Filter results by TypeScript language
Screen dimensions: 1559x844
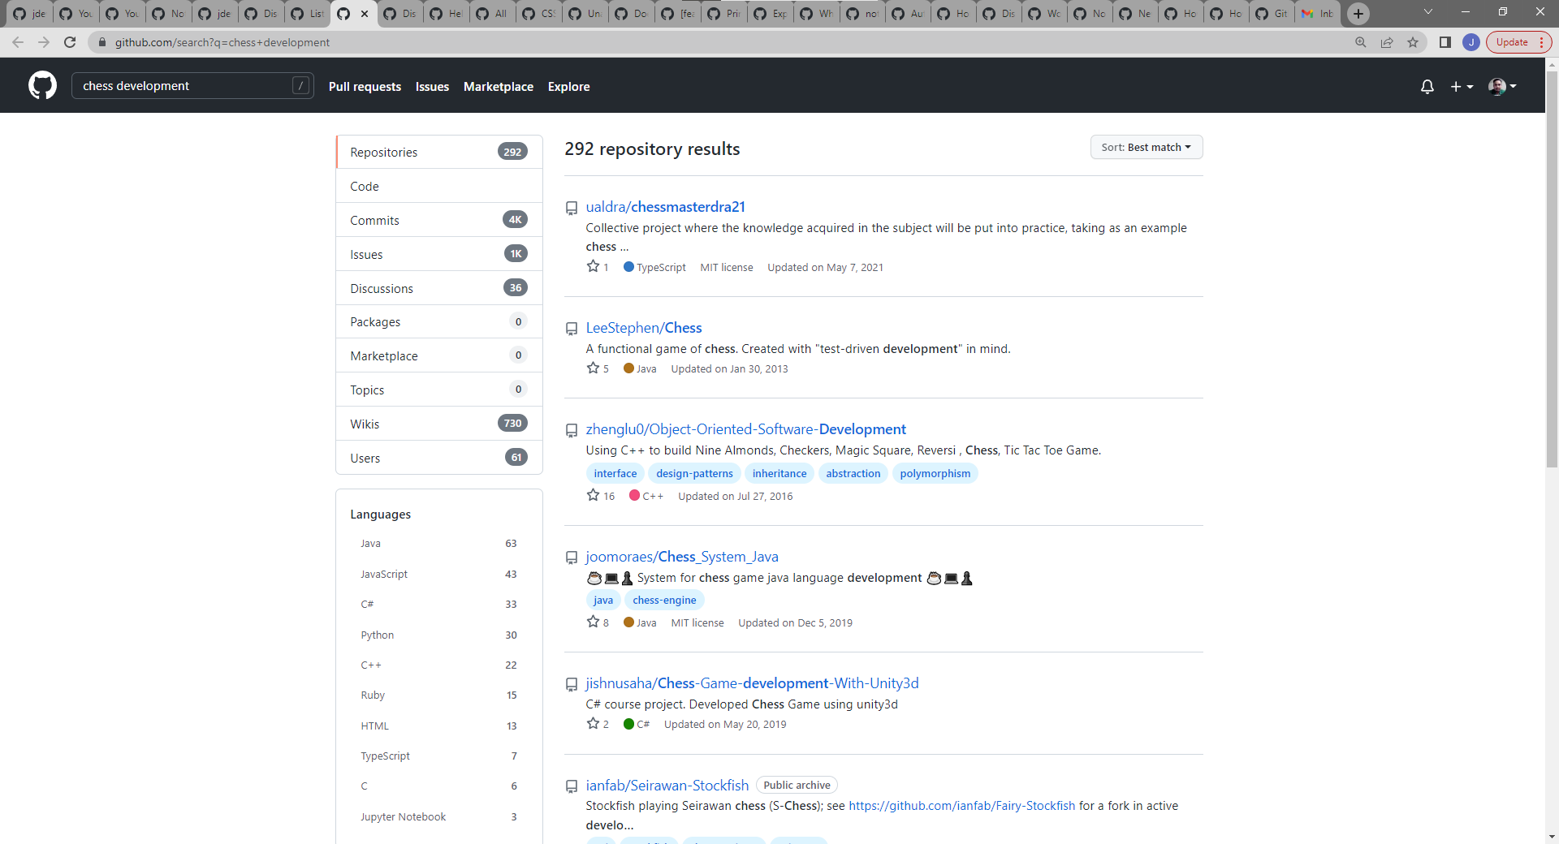(x=438, y=756)
